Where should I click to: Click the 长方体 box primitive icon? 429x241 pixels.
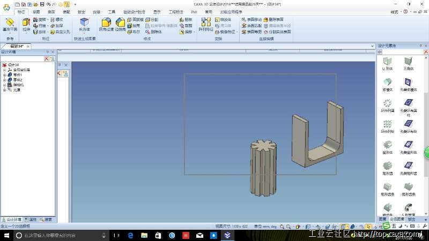84,25
